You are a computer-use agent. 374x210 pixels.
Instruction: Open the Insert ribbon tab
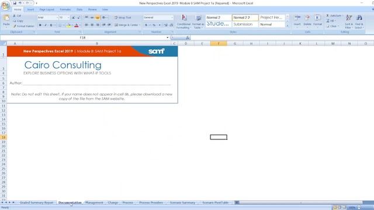tap(30, 9)
